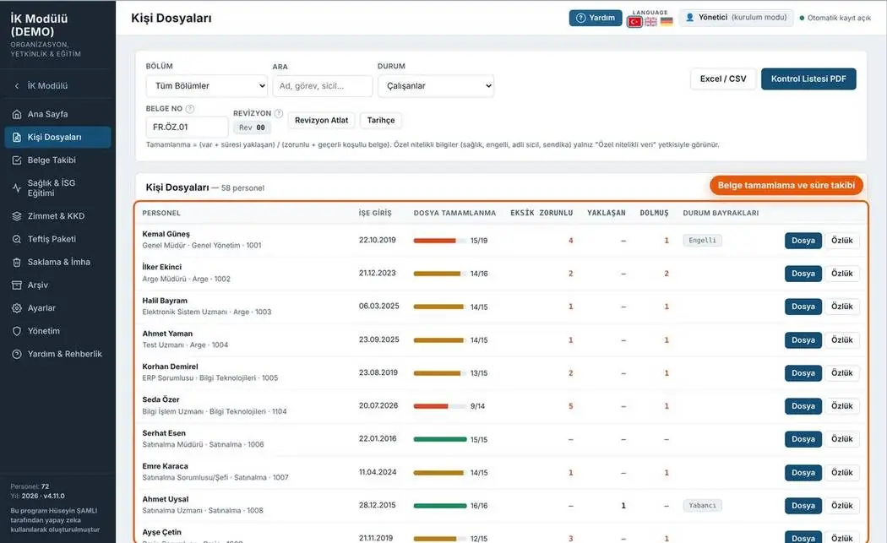Viewport: 887px width, 543px height.
Task: Open the Tarihçe revision history
Action: click(x=381, y=121)
